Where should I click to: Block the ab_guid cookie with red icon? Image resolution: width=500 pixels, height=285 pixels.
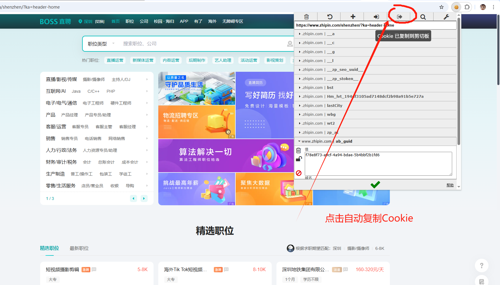click(299, 173)
